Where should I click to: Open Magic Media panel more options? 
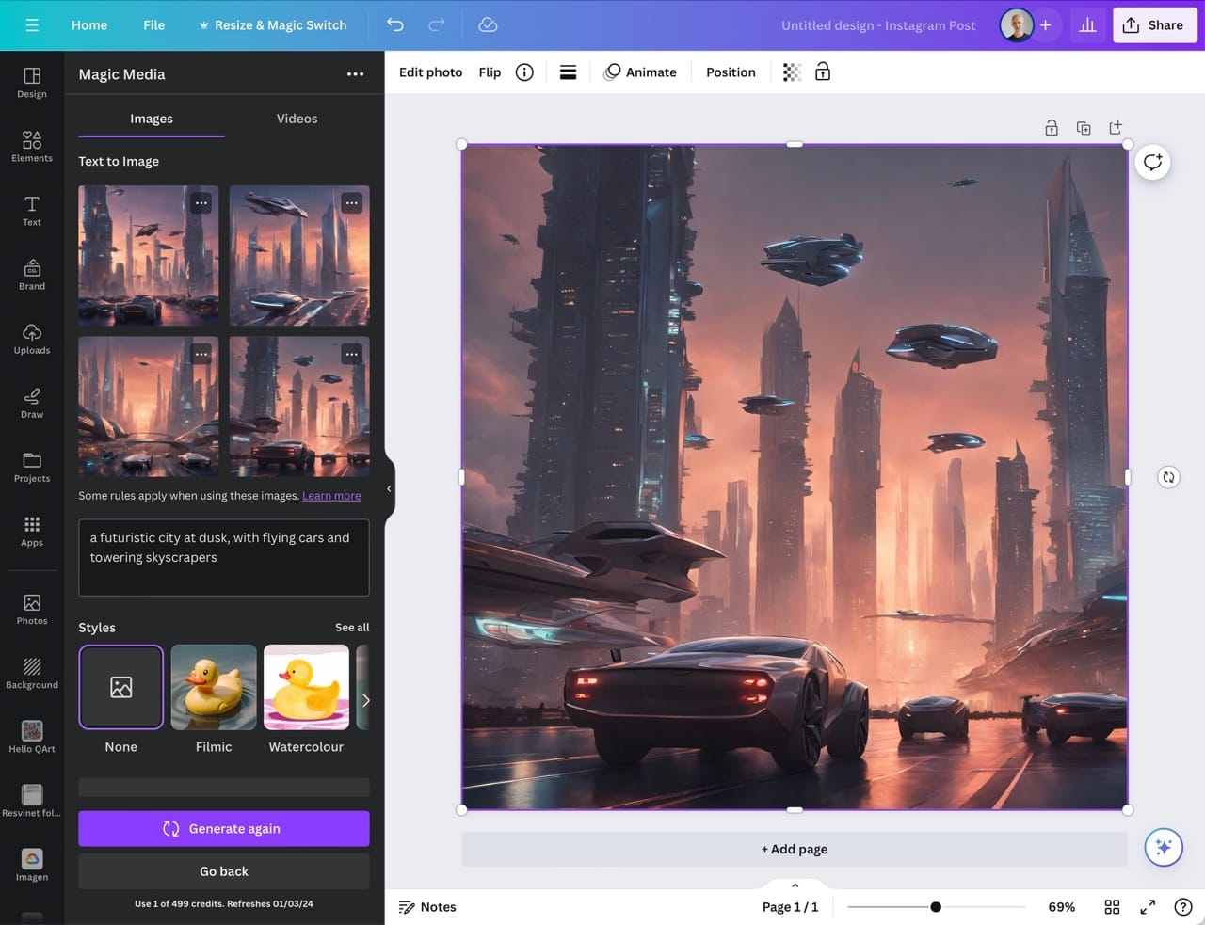[355, 74]
